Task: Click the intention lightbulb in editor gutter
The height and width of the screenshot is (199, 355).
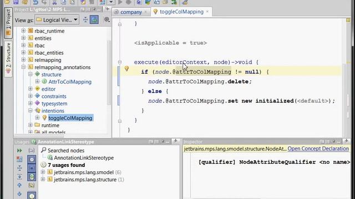Action: pos(126,69)
